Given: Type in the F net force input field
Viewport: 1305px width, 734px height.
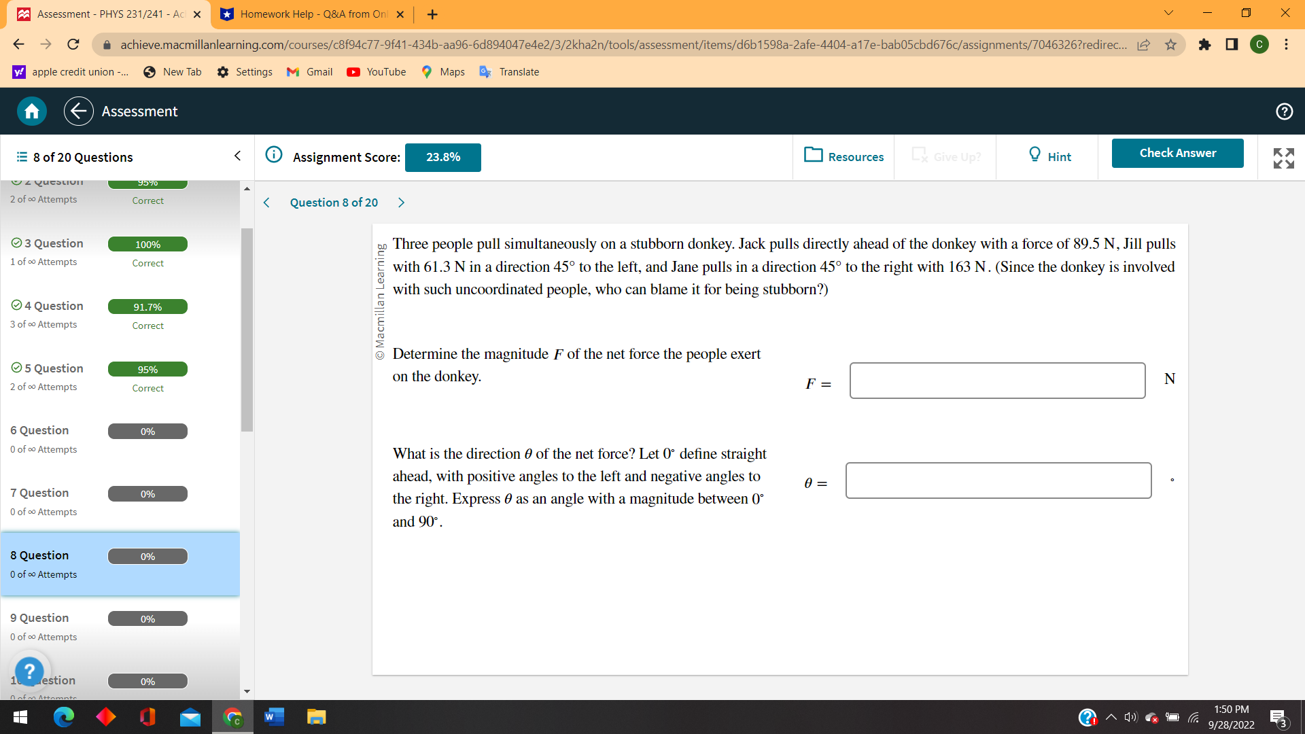Looking at the screenshot, I should tap(996, 381).
